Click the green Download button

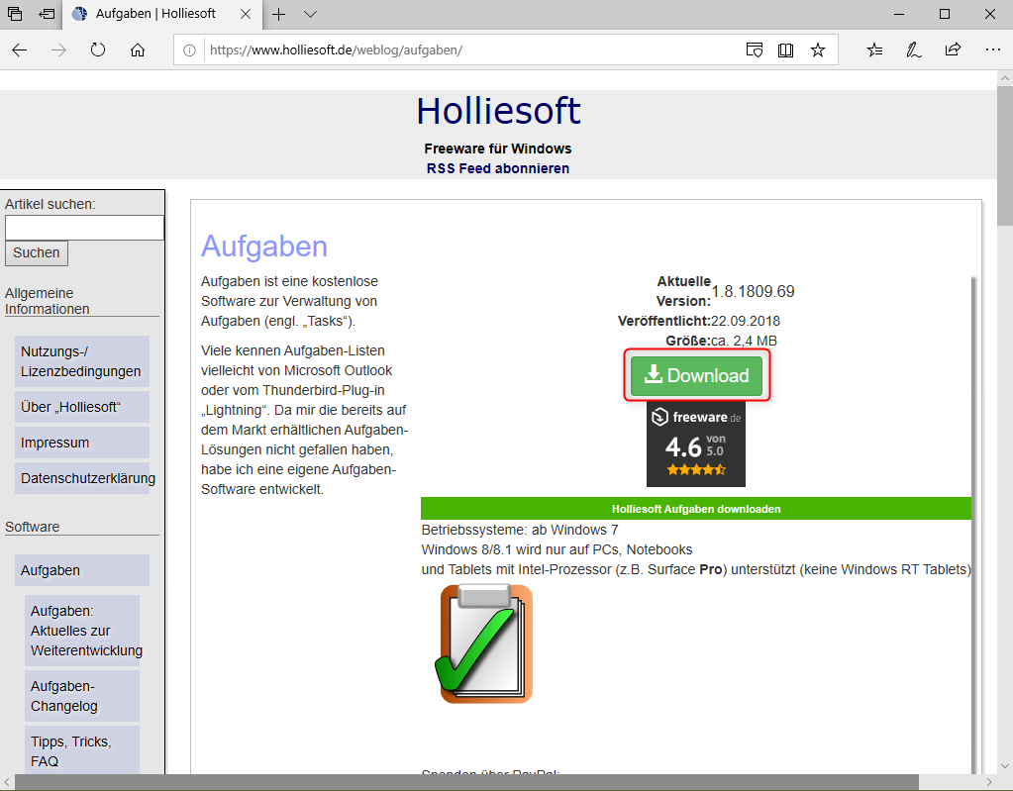[696, 376]
